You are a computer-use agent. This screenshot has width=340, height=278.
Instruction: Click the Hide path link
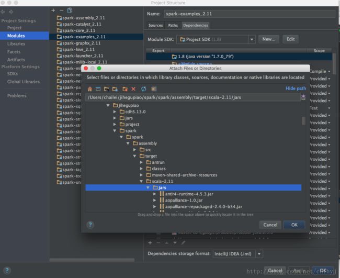(296, 88)
